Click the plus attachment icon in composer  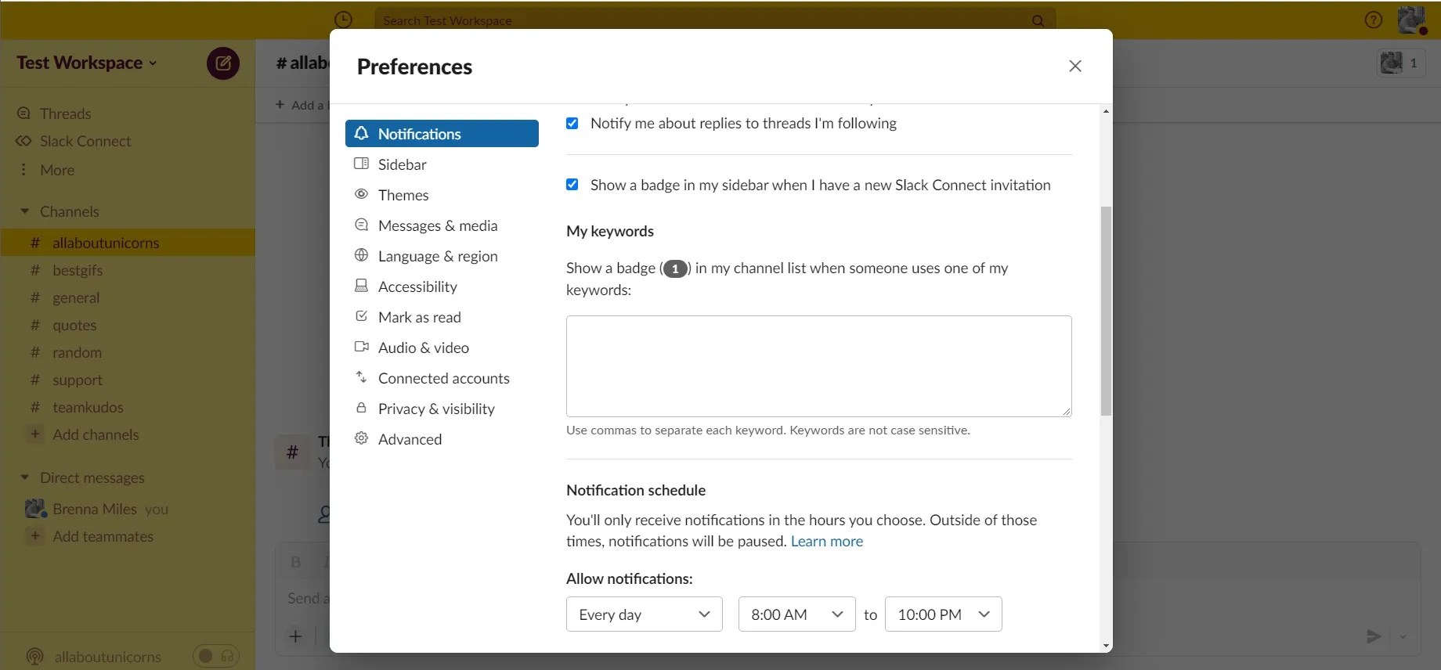[x=295, y=636]
